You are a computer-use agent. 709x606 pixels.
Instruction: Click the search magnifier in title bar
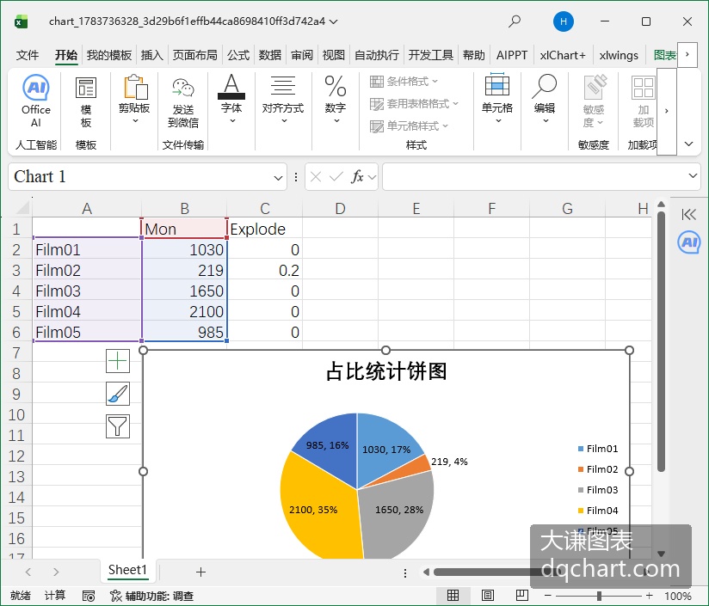tap(515, 21)
